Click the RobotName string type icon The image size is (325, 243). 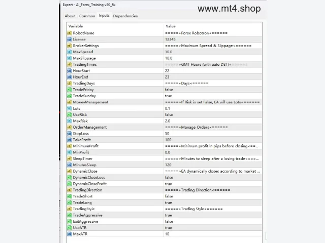pyautogui.click(x=69, y=33)
